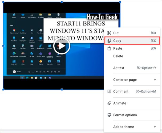Click the clipboard Paste icon
162x133 pixels.
point(109,48)
